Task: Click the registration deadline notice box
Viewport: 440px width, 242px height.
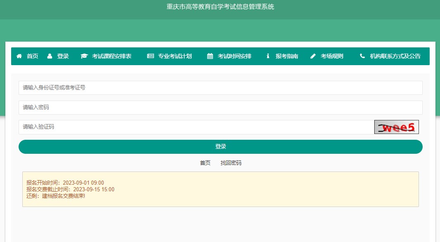Action: tap(220, 189)
